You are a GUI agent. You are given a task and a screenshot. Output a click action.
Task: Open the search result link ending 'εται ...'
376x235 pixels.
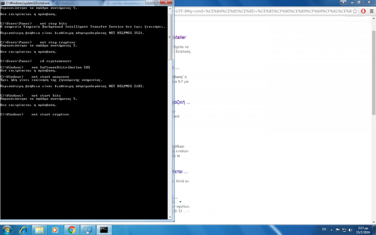(181, 172)
